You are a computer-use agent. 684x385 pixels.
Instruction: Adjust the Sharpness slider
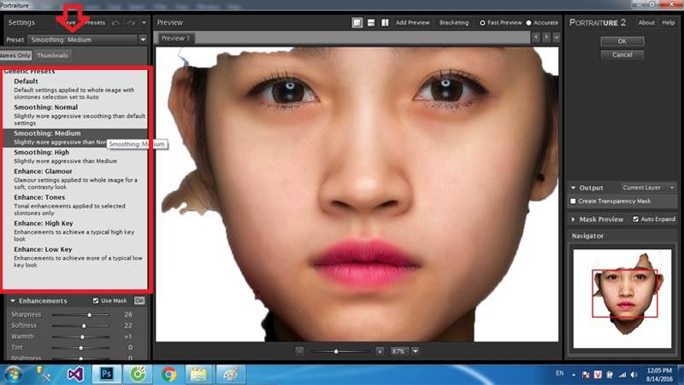[80, 314]
